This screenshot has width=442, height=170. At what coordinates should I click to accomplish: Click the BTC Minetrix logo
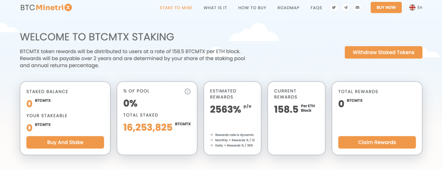click(x=46, y=8)
